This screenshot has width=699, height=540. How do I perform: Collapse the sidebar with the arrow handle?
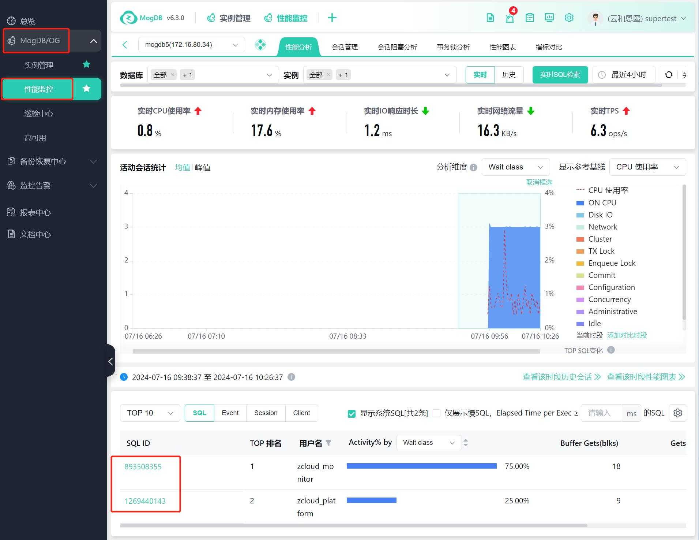click(x=111, y=361)
